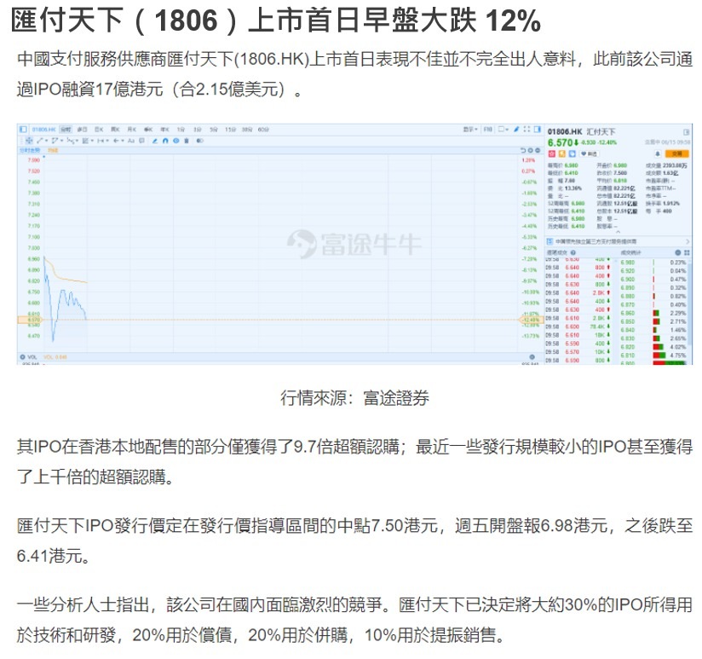
Task: Open the 显示 dropdown menu
Action: (x=470, y=130)
